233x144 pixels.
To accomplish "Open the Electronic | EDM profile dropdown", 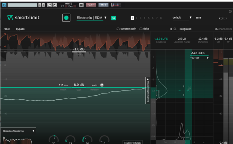I will (x=91, y=18).
